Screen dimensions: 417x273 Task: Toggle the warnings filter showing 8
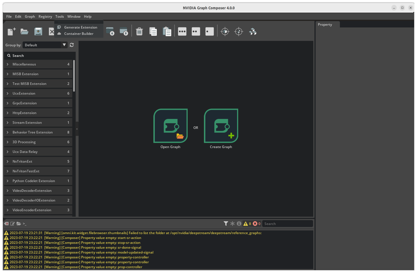pyautogui.click(x=247, y=224)
